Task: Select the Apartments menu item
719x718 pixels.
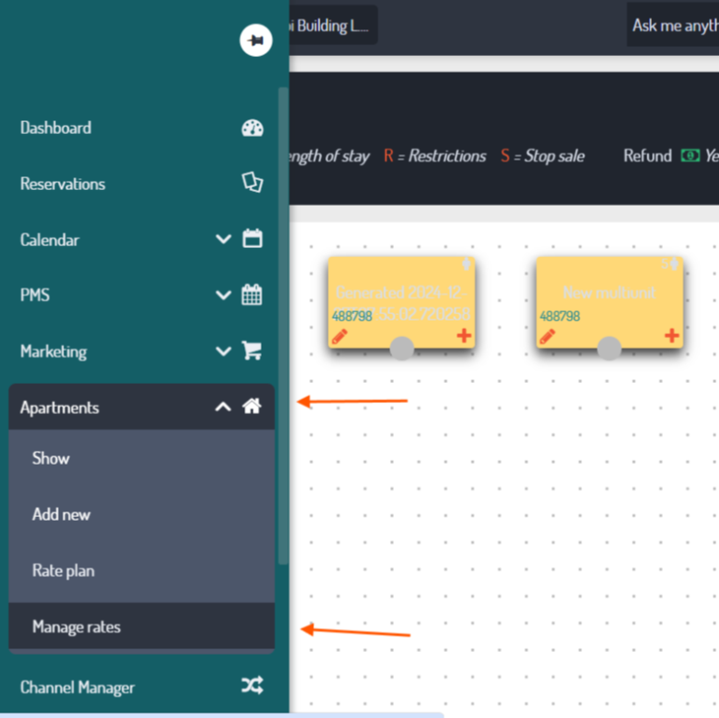Action: point(142,407)
